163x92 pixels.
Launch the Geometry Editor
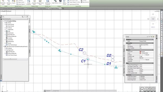(x=34, y=3)
